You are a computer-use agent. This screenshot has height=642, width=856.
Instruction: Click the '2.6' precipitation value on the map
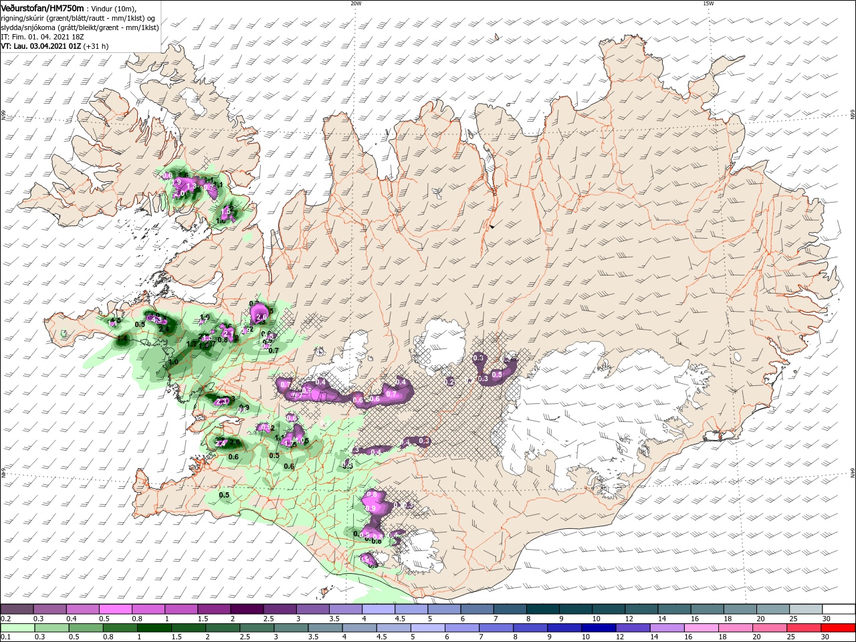coord(262,317)
